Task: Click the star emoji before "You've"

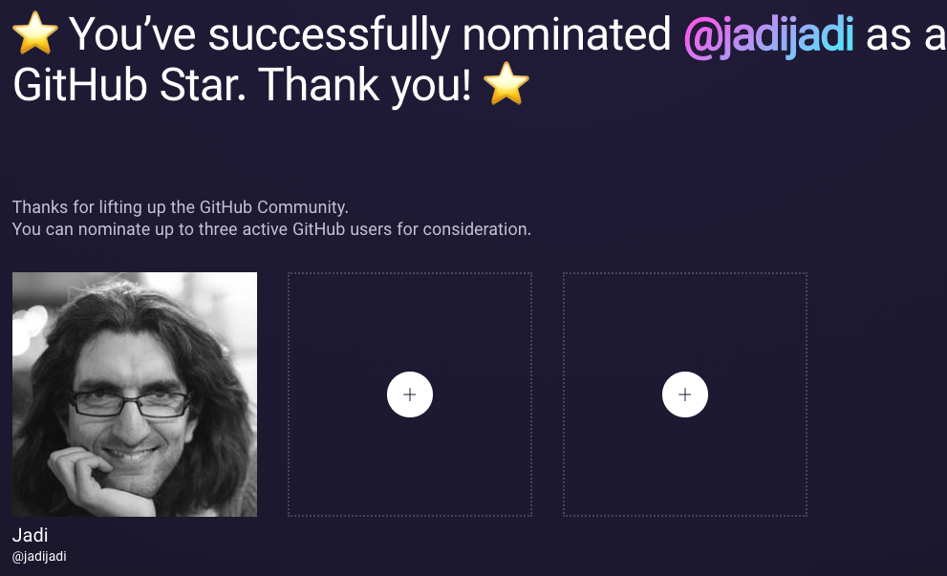Action: coord(35,33)
